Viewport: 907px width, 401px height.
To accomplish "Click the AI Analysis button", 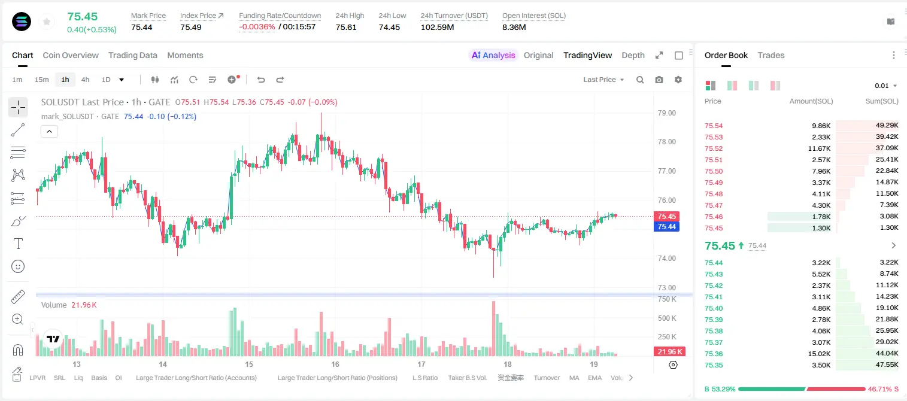I will click(493, 55).
